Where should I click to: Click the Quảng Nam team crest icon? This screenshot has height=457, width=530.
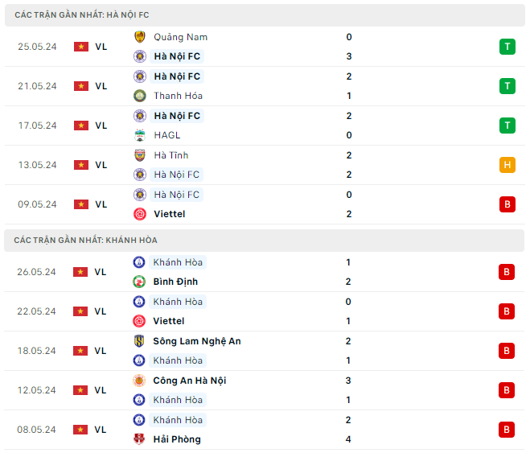(139, 37)
